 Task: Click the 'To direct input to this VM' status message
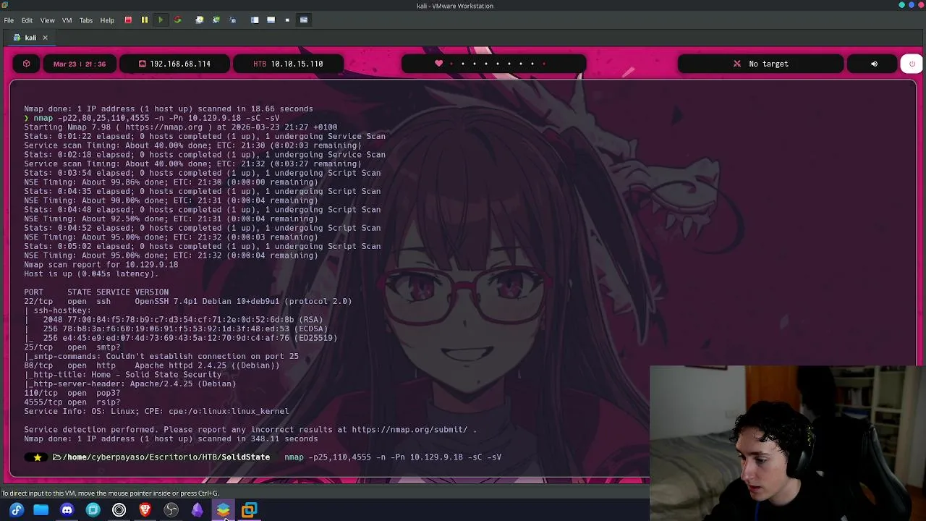click(110, 494)
